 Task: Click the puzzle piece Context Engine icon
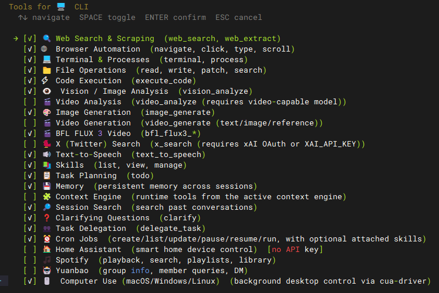pos(47,197)
